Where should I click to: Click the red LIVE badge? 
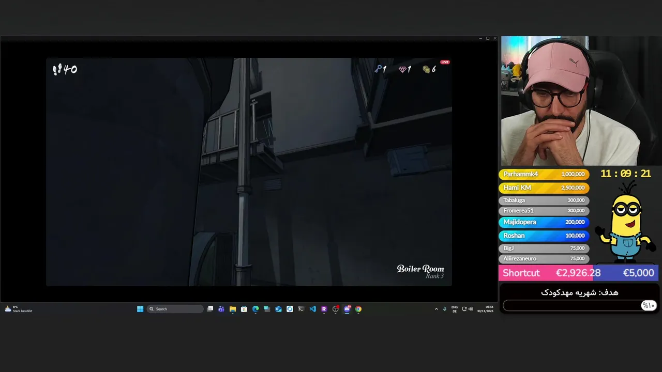(x=445, y=62)
